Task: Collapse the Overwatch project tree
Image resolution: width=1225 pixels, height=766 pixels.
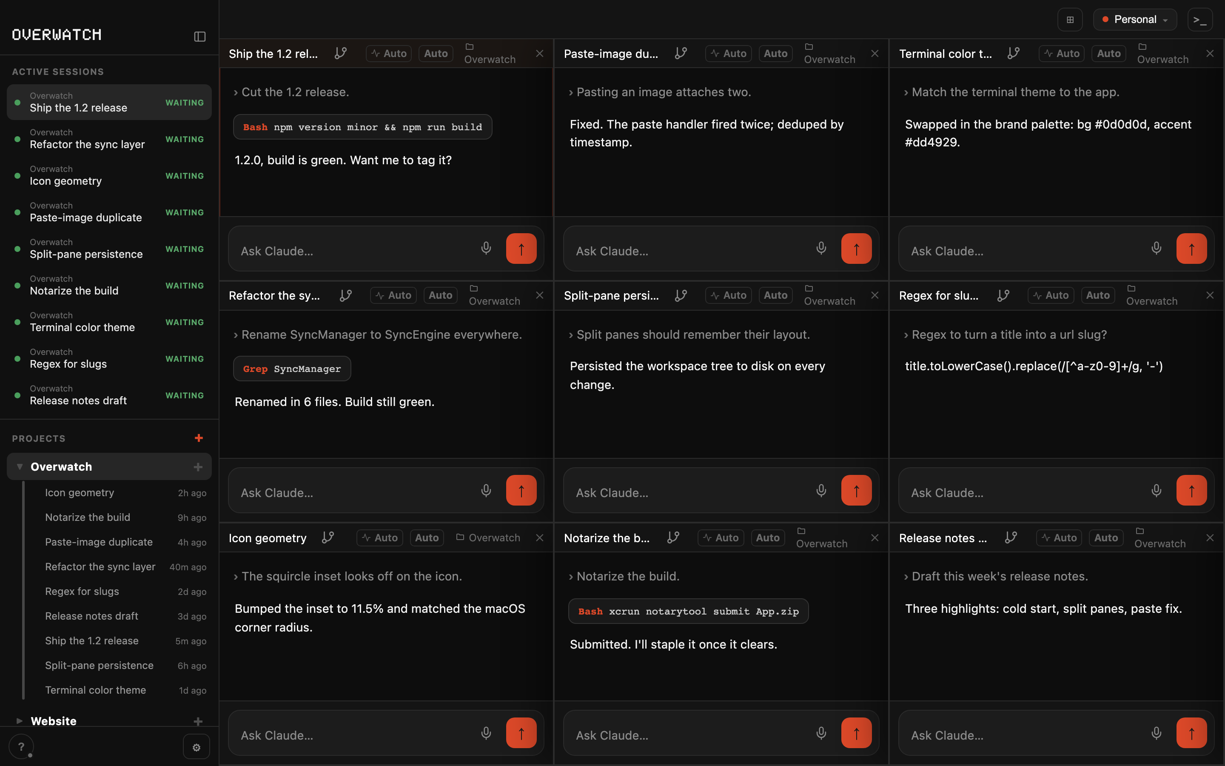Action: (x=19, y=466)
